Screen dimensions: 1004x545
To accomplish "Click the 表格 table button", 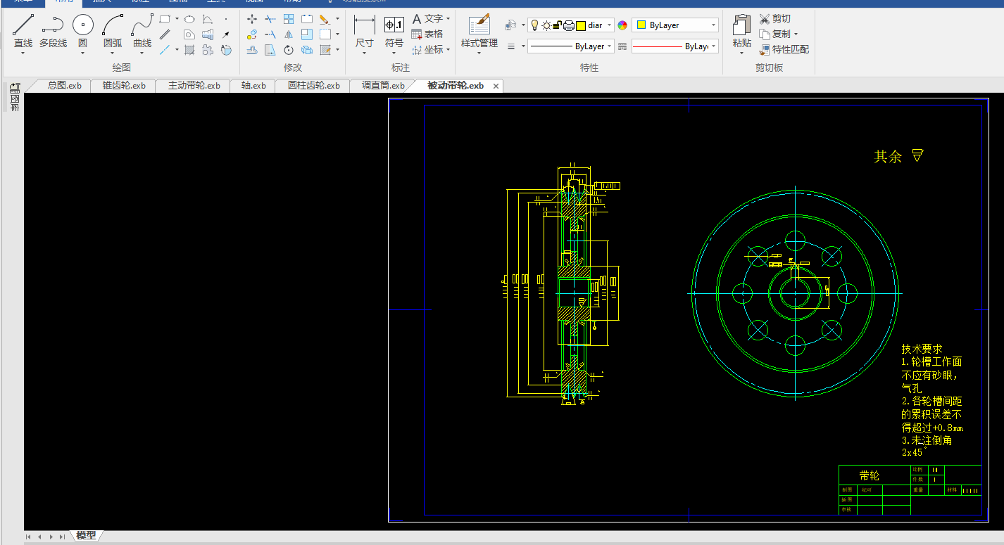I will pos(427,34).
